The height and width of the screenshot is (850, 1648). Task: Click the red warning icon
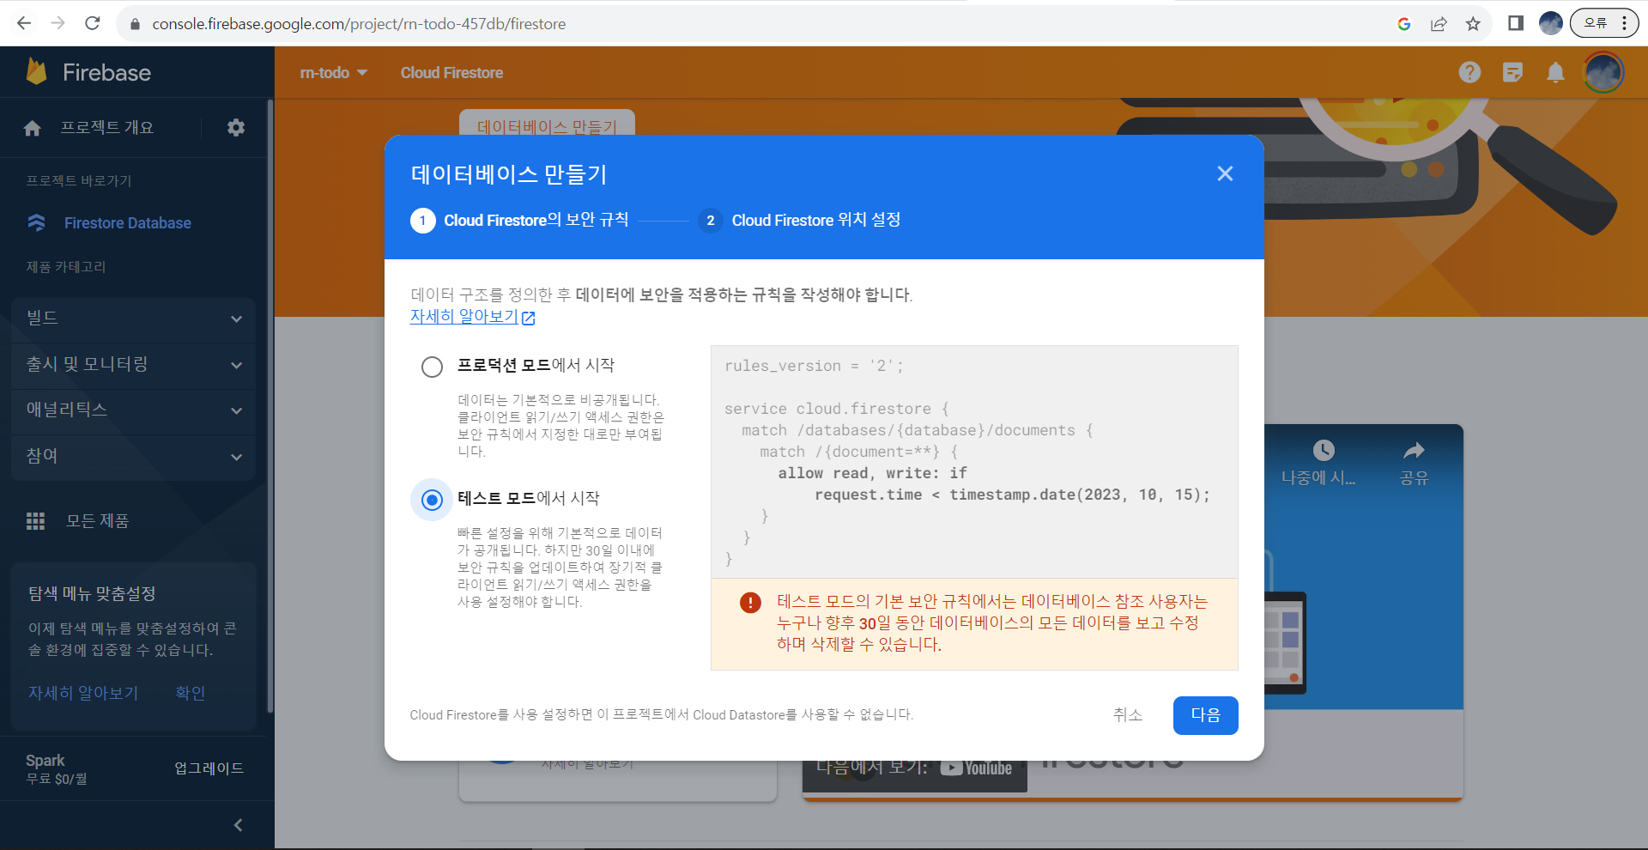click(x=750, y=602)
